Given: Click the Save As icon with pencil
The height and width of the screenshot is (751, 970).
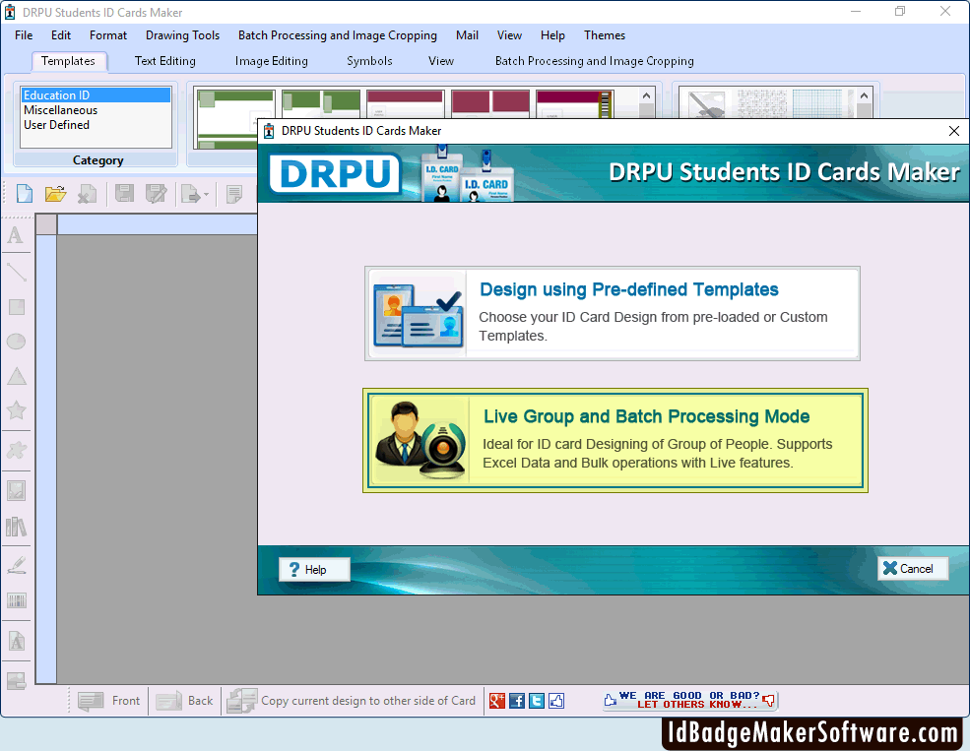Looking at the screenshot, I should tap(156, 194).
